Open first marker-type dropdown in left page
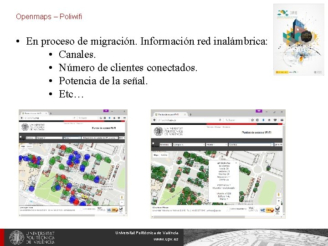The height and width of the screenshot is (246, 328). point(31,138)
